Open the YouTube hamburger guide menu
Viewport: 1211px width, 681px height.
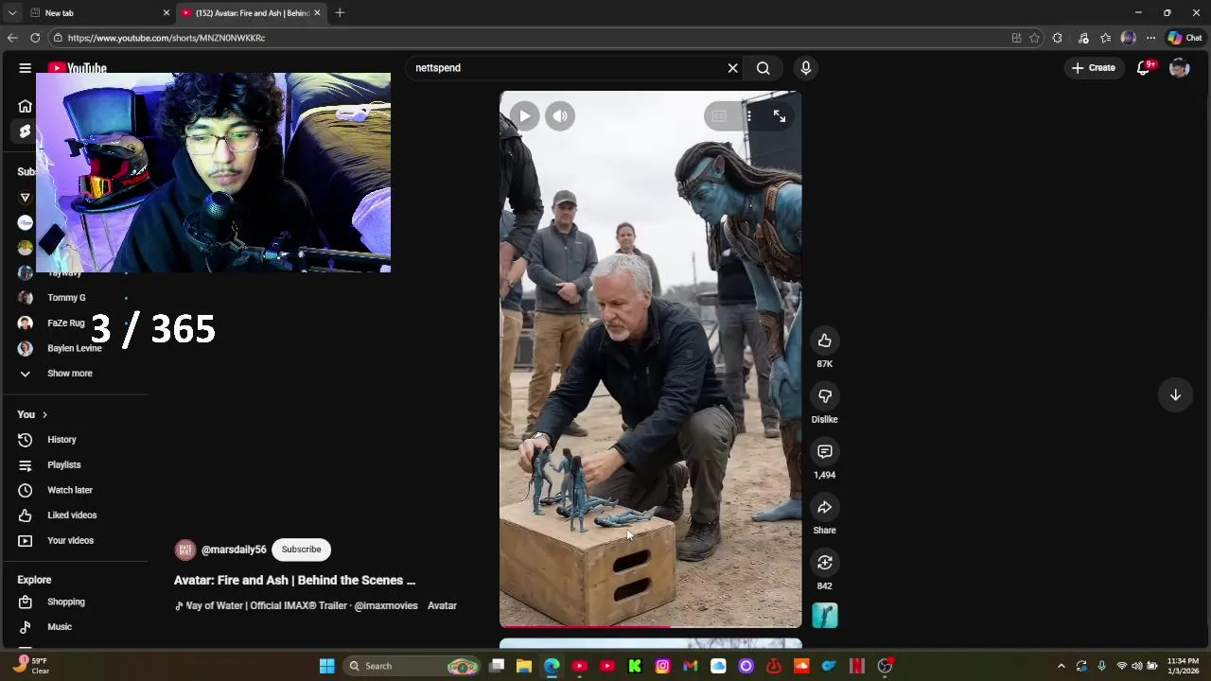click(25, 68)
